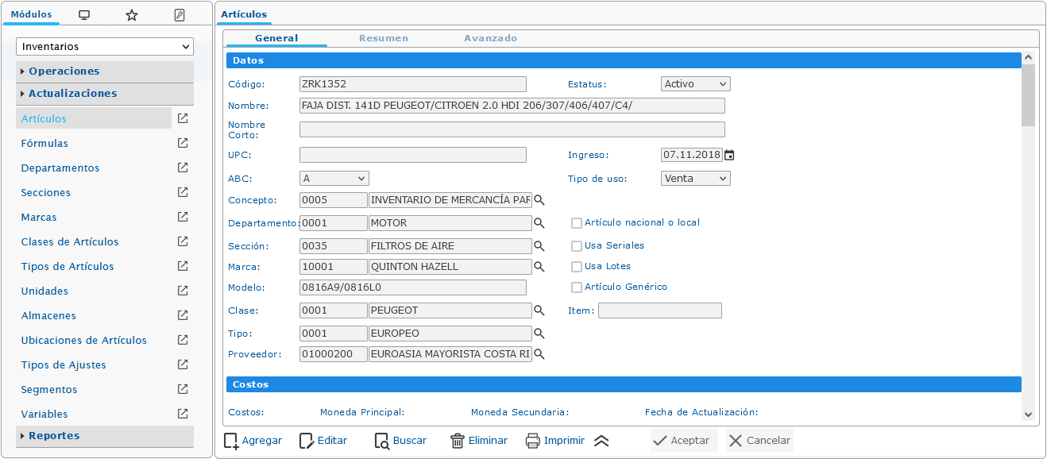
Task: Open Artículos in new window icon
Action: tap(183, 118)
